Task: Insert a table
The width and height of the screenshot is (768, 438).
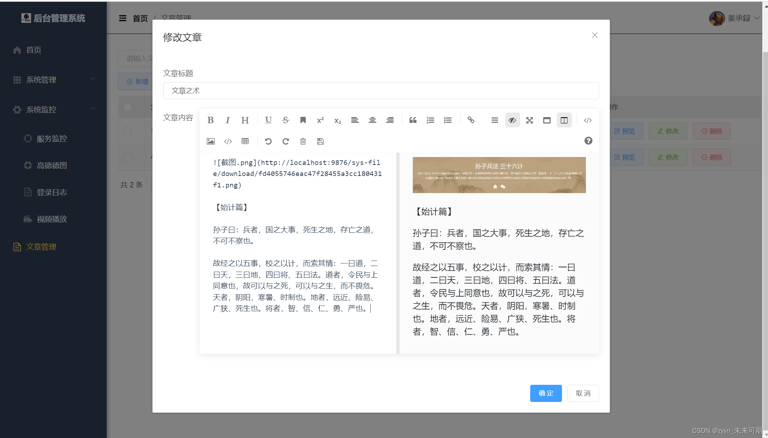Action: 245,141
